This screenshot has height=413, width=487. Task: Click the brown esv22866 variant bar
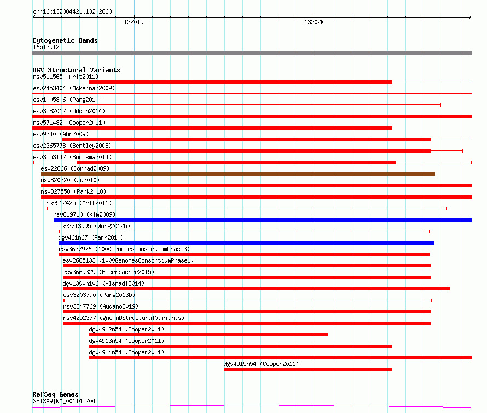(x=238, y=174)
